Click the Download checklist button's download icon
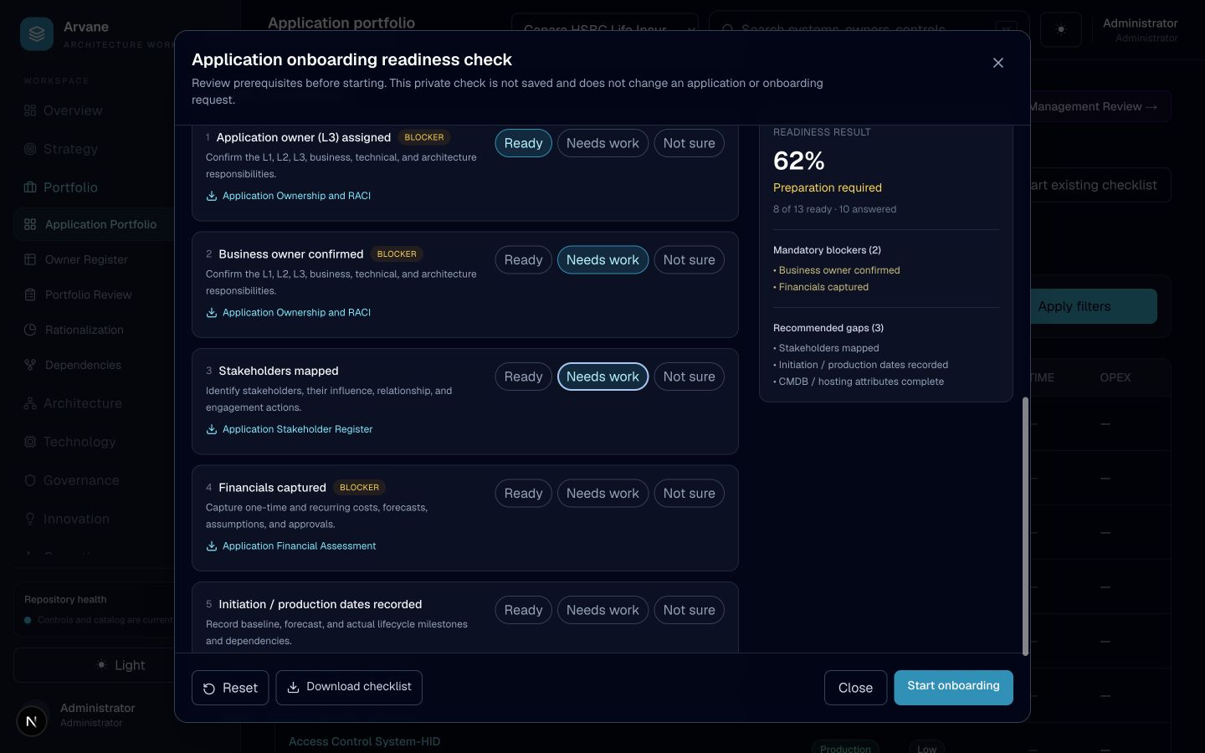 pos(293,687)
